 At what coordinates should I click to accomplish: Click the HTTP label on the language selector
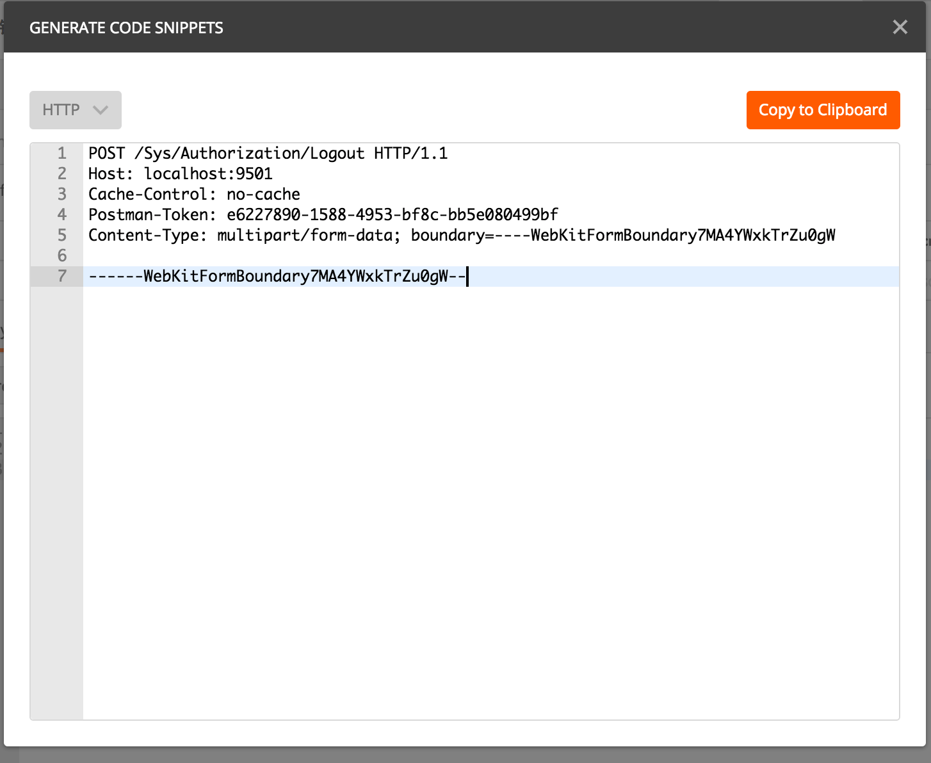pyautogui.click(x=61, y=109)
